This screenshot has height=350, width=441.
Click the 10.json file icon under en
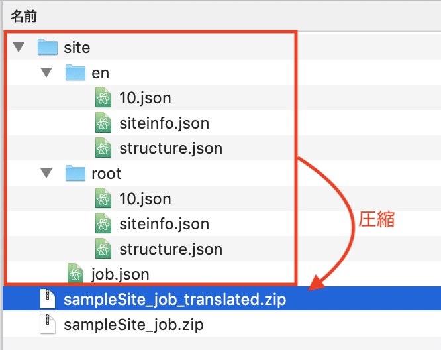point(103,98)
